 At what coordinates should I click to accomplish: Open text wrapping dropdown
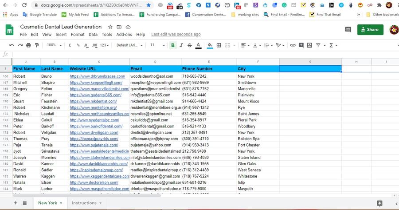(269, 45)
